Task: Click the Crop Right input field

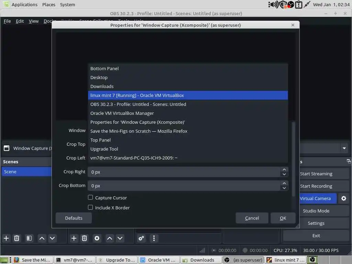Action: [x=184, y=172]
